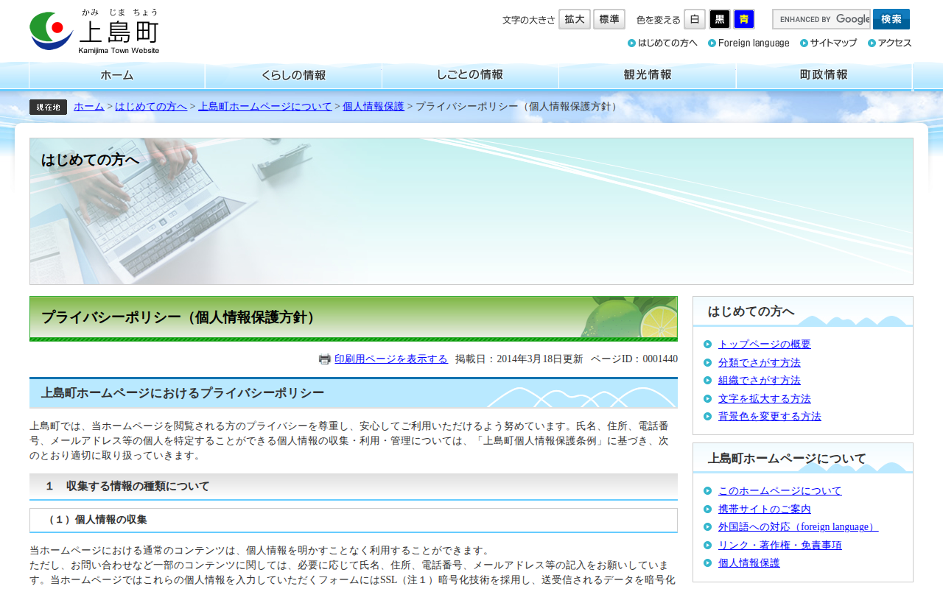
Task: Reset text size with 標準 button
Action: tap(609, 19)
